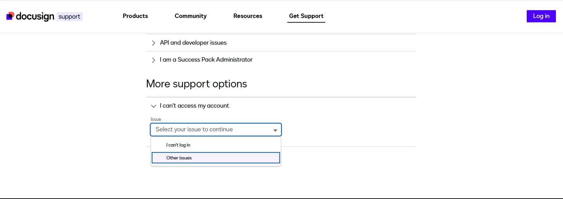Viewport: 563px width, 199px height.
Task: Click the docusign wordmark text
Action: click(x=35, y=16)
